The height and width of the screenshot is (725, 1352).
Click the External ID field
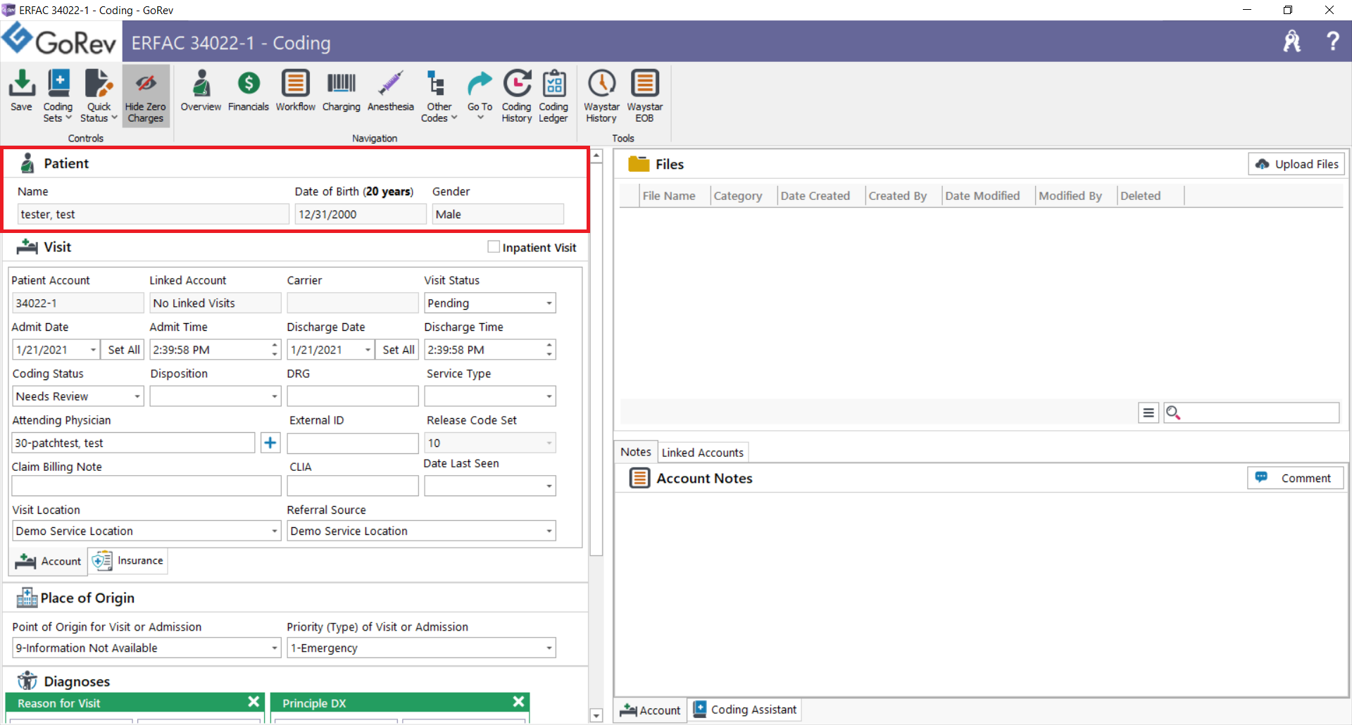coord(353,443)
